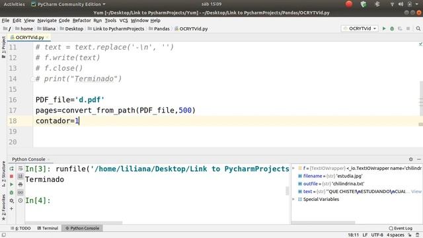Click the red recording indicator in top bar

[x=349, y=4]
